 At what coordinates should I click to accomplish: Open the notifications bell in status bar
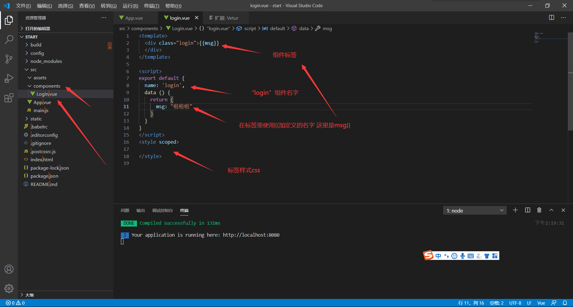click(565, 303)
